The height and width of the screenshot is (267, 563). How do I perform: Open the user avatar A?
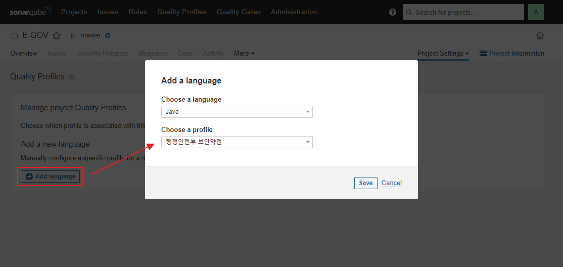pyautogui.click(x=536, y=12)
